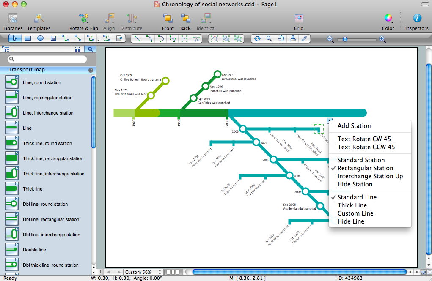Open the Inspectors panel

[417, 22]
